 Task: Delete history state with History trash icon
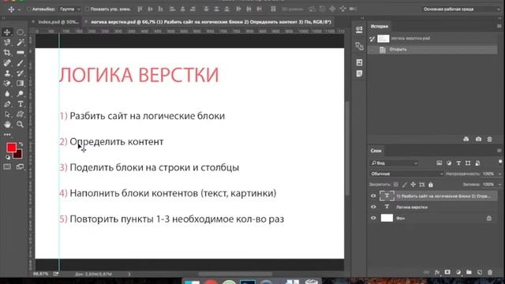[489, 139]
